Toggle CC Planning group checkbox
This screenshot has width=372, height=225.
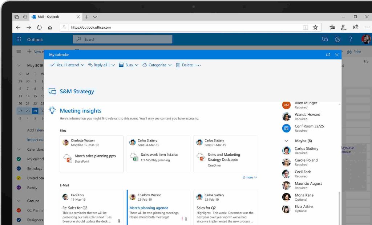click(19, 210)
